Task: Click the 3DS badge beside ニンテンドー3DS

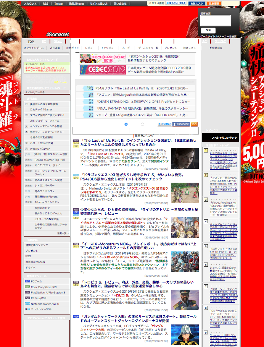Action: click(27, 309)
